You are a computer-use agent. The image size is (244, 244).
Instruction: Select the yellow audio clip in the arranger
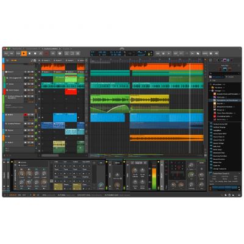[149, 99]
